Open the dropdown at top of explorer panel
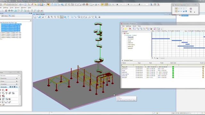 pos(30,20)
